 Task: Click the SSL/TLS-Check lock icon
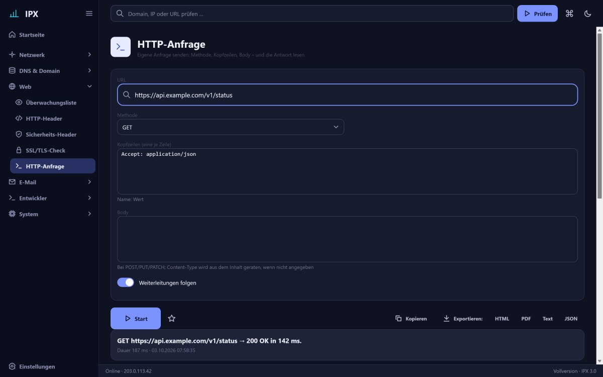[x=19, y=150]
